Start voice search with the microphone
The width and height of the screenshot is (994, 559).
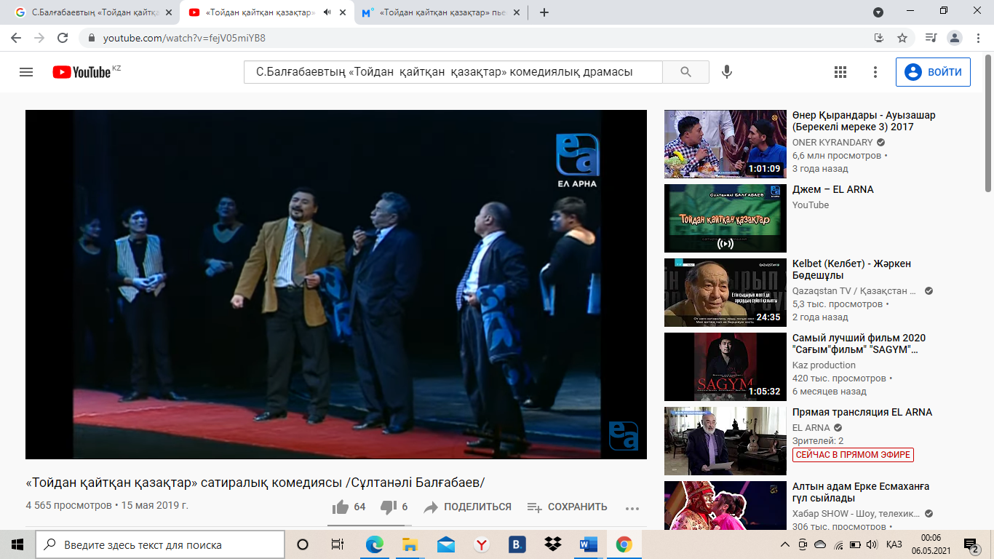(x=726, y=72)
